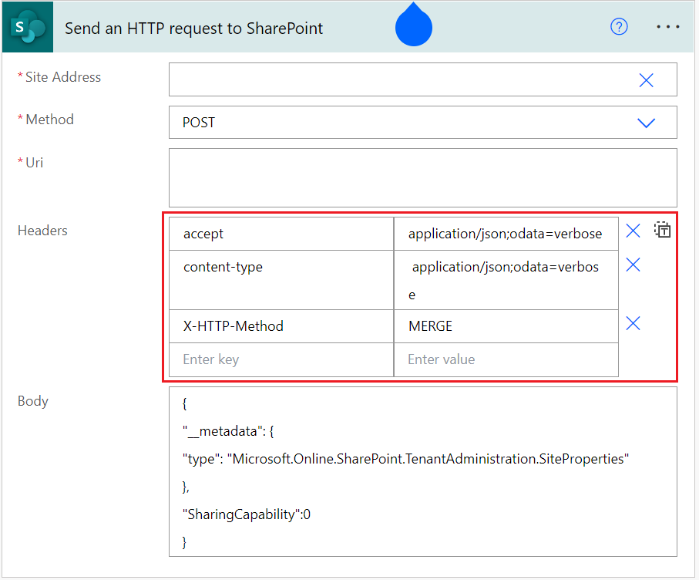Remove the X-HTTP-Method header row
The height and width of the screenshot is (580, 699).
[x=633, y=323]
